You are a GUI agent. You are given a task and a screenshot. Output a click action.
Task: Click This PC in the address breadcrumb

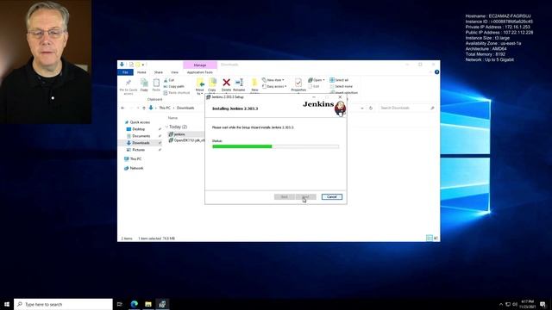pyautogui.click(x=165, y=108)
